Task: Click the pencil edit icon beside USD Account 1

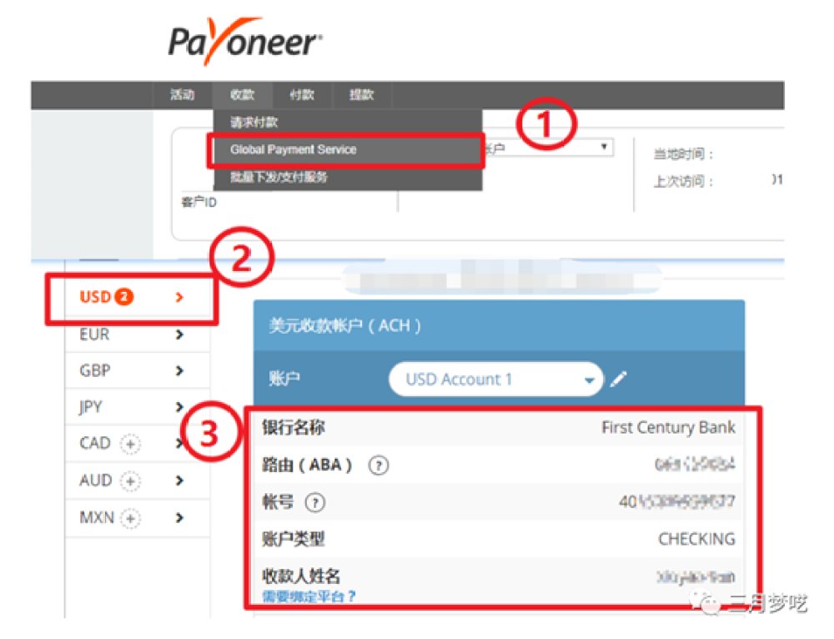Action: [x=618, y=379]
